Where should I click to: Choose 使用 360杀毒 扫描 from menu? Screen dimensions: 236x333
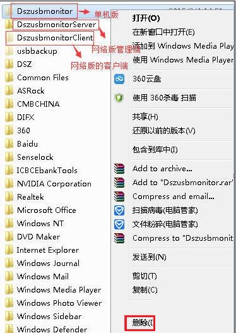tap(164, 98)
